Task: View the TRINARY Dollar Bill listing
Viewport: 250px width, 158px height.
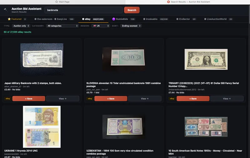Action: click(227, 99)
